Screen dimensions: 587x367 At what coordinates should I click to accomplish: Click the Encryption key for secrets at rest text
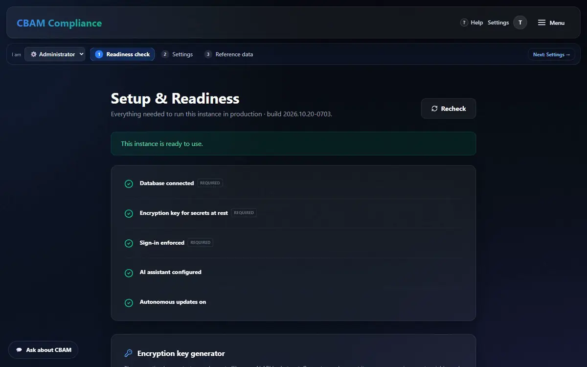click(183, 213)
